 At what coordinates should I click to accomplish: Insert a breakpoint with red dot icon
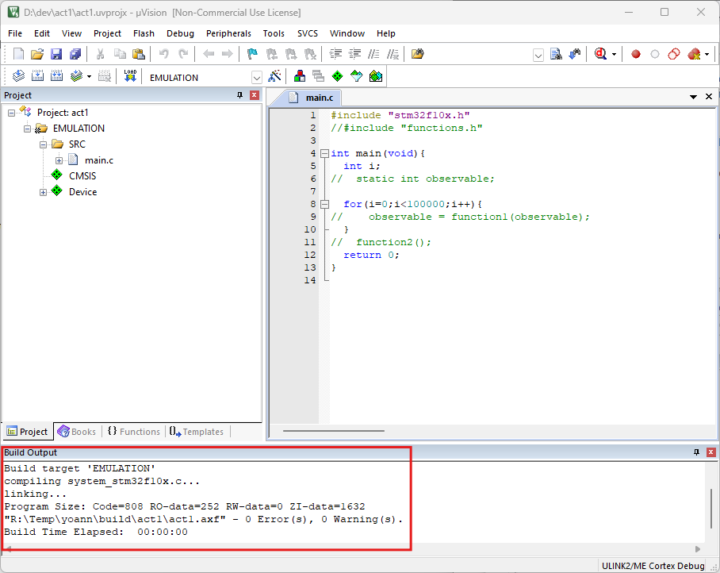click(x=635, y=54)
